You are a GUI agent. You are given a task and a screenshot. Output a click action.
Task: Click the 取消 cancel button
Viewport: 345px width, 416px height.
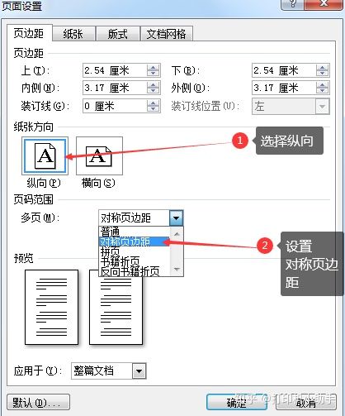coord(306,402)
